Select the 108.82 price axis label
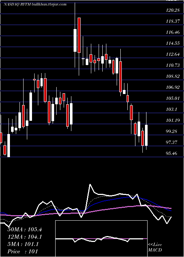Screen dimensions: 184x257 173,76
